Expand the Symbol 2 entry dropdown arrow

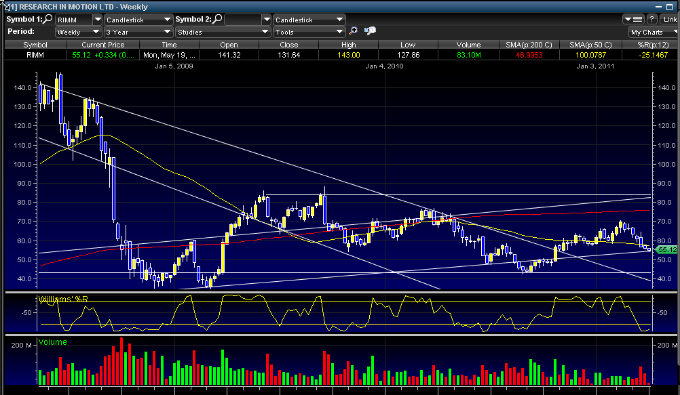pos(267,20)
